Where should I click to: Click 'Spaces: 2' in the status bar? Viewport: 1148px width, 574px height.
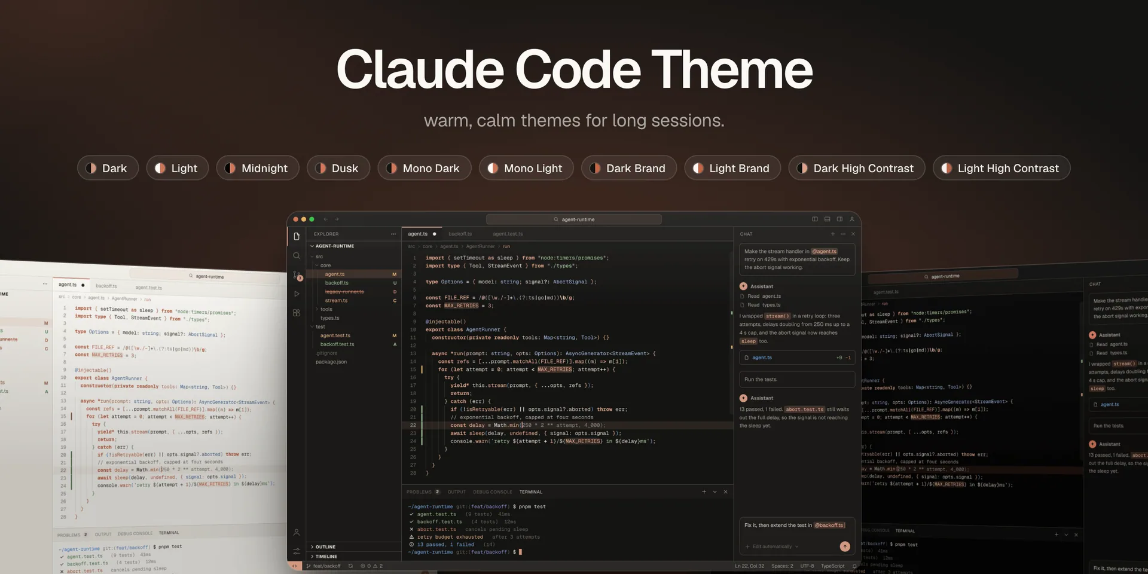[x=782, y=566]
